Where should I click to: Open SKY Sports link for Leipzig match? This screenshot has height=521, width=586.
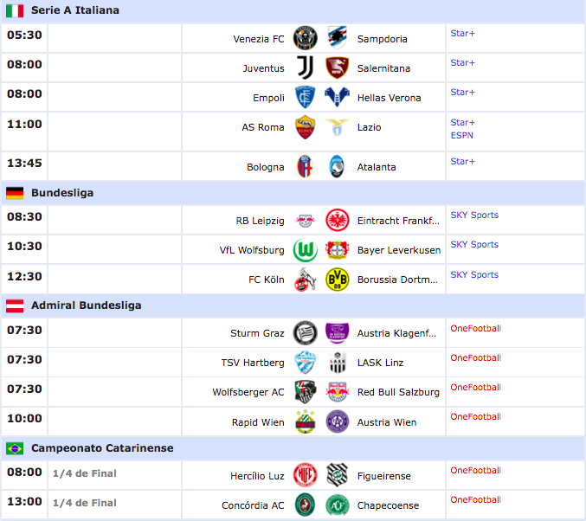[x=473, y=215]
